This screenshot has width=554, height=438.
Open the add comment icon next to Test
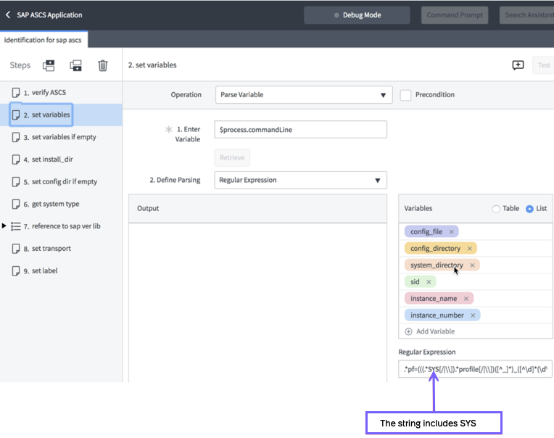pos(518,65)
